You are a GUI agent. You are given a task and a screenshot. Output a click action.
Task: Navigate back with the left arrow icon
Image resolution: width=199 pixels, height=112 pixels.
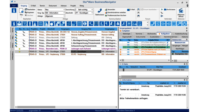(x=163, y=24)
